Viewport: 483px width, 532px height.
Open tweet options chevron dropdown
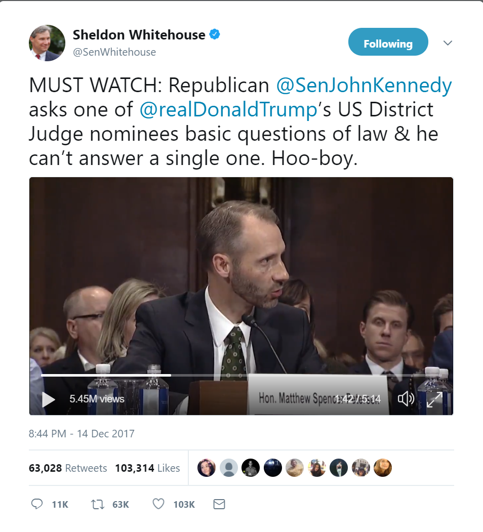coord(448,43)
